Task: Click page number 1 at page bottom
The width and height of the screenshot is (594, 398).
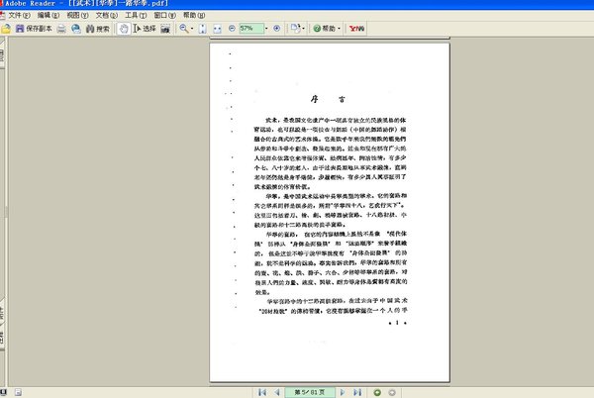Action: 397,323
